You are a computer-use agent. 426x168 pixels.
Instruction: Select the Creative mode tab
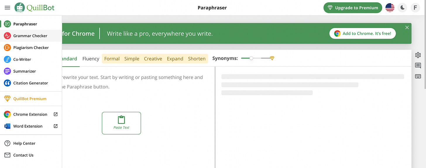click(x=153, y=59)
